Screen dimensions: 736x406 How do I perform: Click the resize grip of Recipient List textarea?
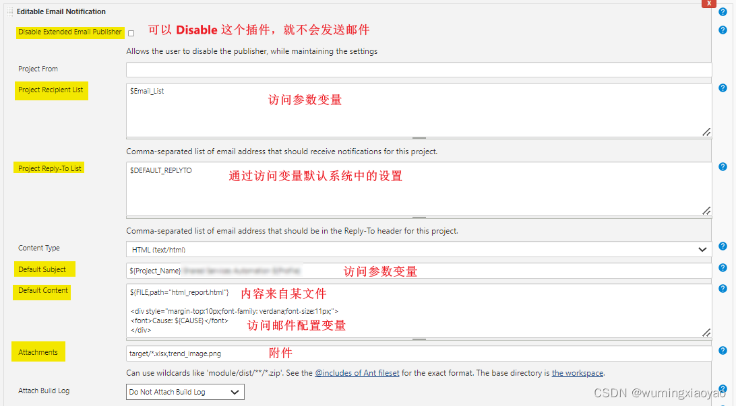click(x=706, y=132)
